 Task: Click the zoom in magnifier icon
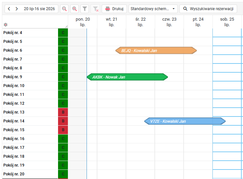74,9
